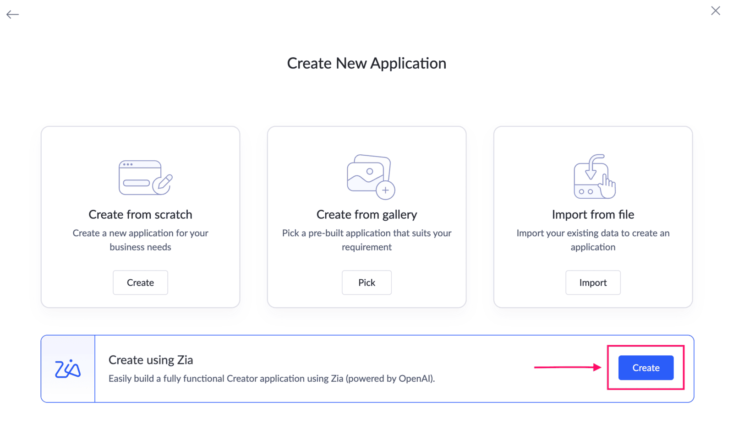The height and width of the screenshot is (434, 733).
Task: Click the Create using Zia title
Action: coord(151,360)
